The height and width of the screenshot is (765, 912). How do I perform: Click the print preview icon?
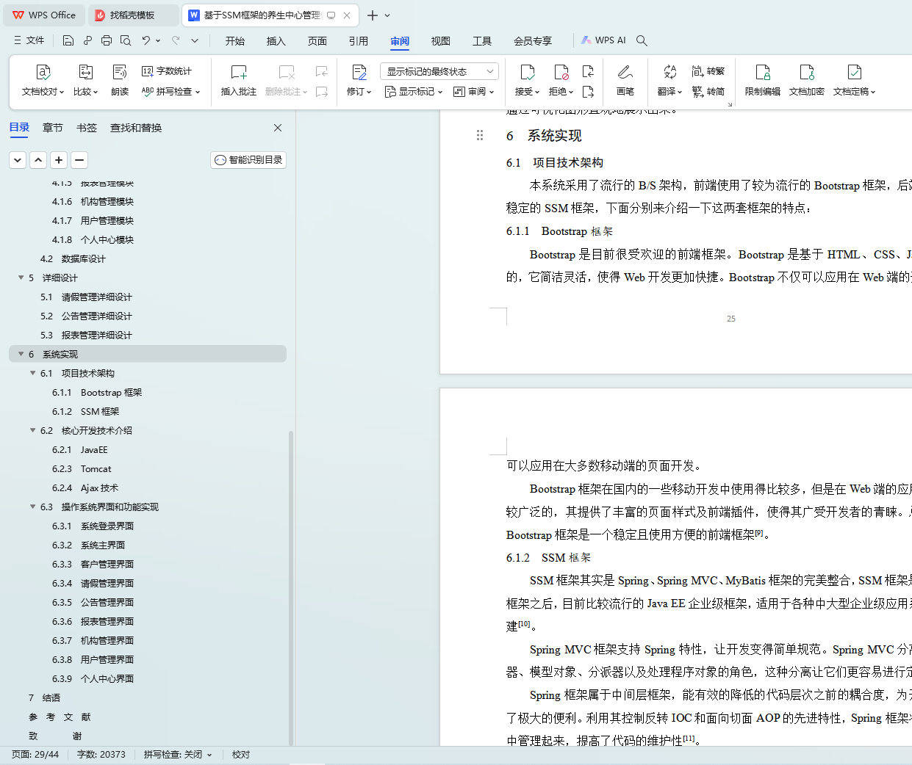click(x=126, y=40)
